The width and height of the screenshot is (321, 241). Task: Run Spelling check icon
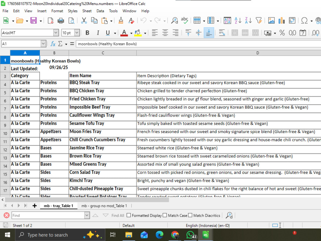[x=185, y=20]
